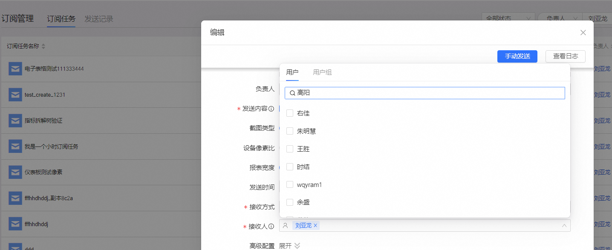Click sort icon on 订阅任务名称 column
The height and width of the screenshot is (250, 612).
point(43,46)
